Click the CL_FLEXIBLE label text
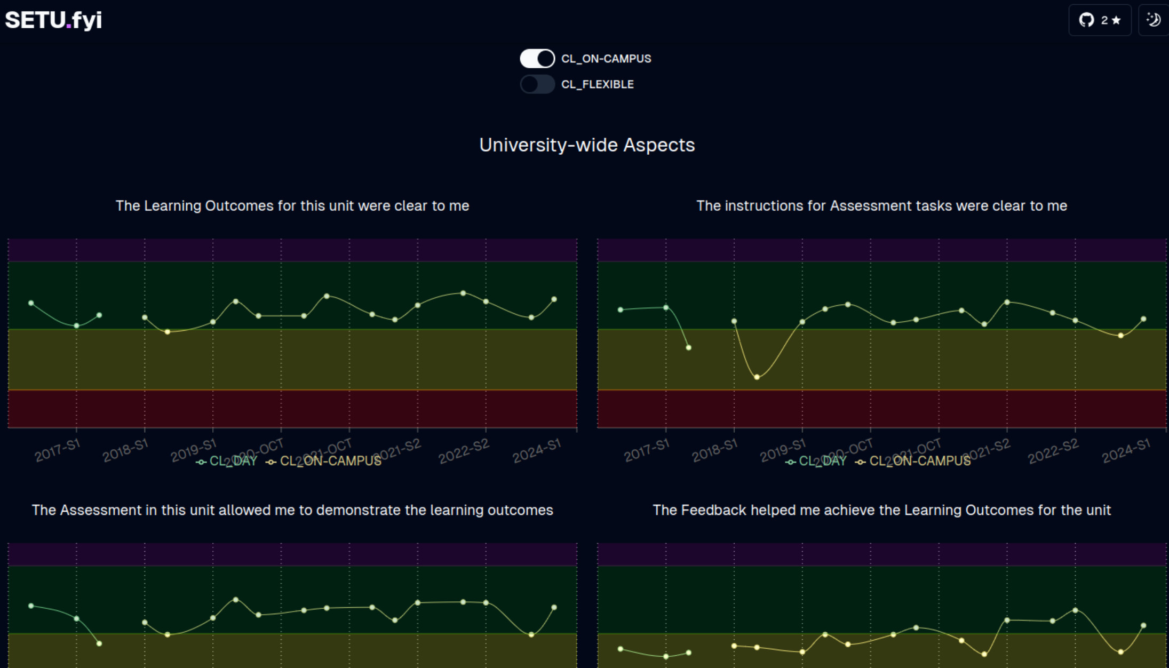The image size is (1169, 668). 598,84
